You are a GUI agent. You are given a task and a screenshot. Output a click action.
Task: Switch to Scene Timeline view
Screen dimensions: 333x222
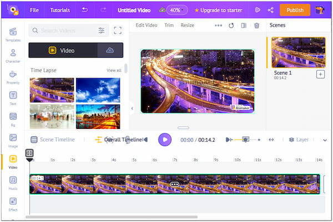(53, 140)
